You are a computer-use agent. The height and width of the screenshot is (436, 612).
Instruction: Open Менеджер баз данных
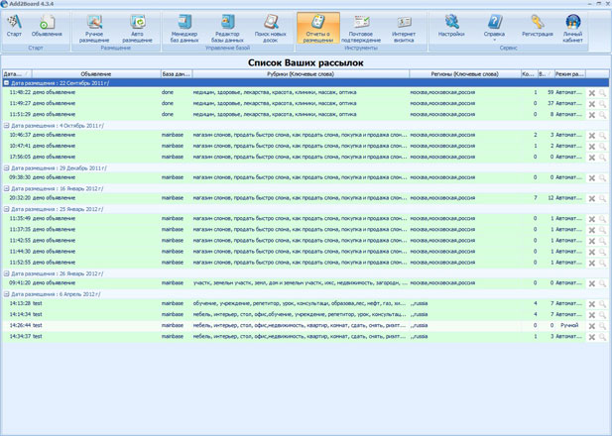pos(184,28)
